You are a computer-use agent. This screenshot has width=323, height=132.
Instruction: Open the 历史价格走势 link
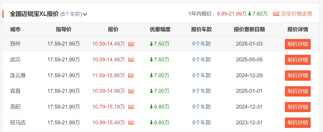coord(297,14)
